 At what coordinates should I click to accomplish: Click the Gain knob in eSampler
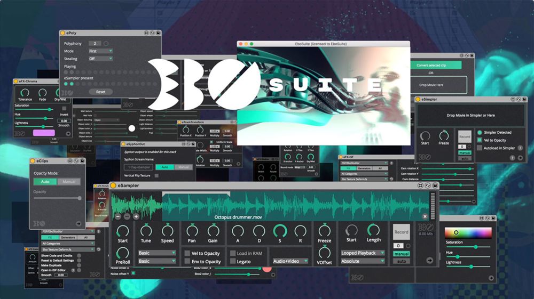(x=213, y=231)
